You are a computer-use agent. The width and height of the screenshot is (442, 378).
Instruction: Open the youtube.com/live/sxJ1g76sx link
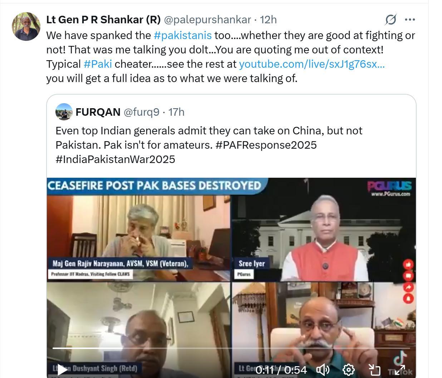pos(311,64)
